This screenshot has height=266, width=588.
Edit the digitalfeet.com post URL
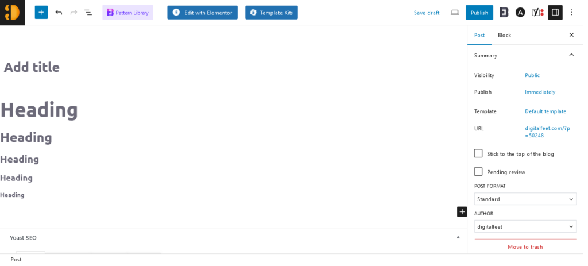pyautogui.click(x=547, y=132)
